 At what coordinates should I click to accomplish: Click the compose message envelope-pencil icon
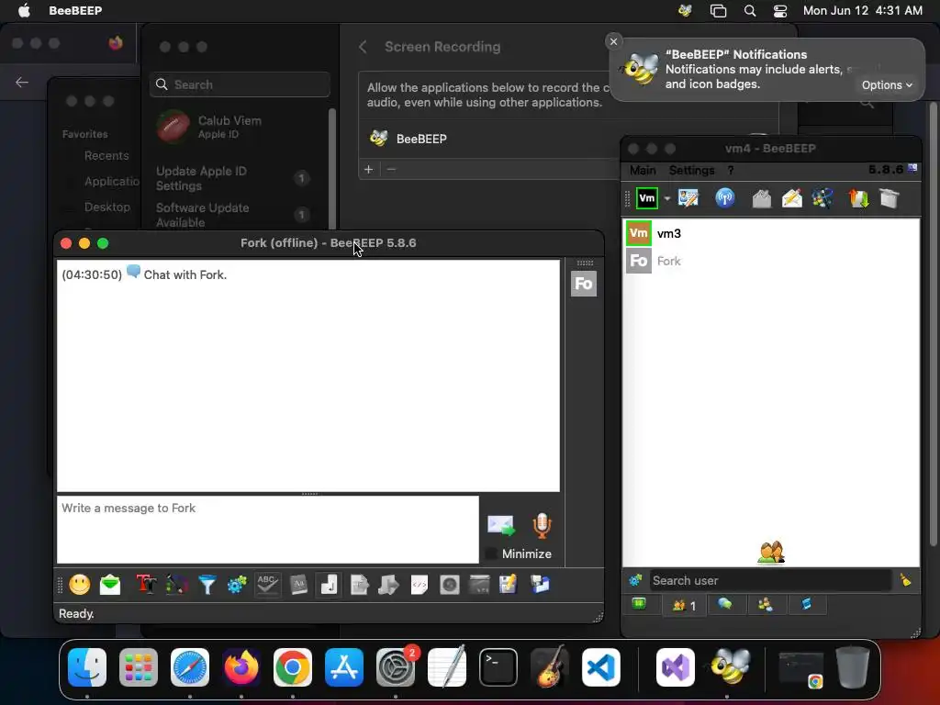coord(792,198)
